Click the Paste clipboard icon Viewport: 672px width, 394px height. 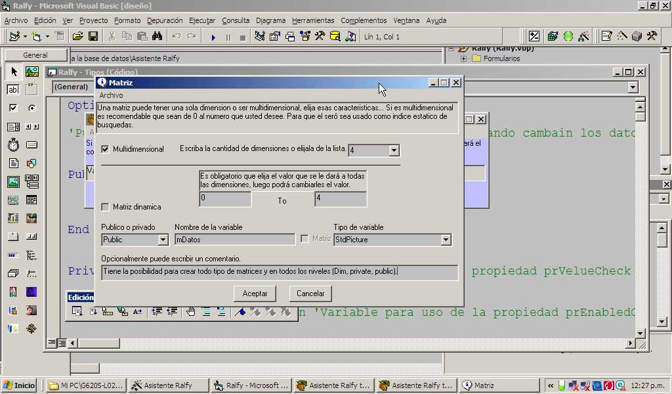[x=142, y=36]
